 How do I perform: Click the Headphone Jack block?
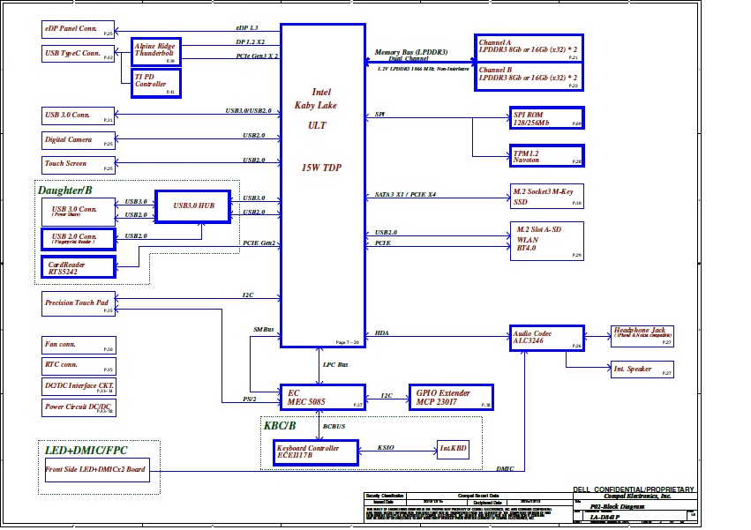pyautogui.click(x=642, y=336)
